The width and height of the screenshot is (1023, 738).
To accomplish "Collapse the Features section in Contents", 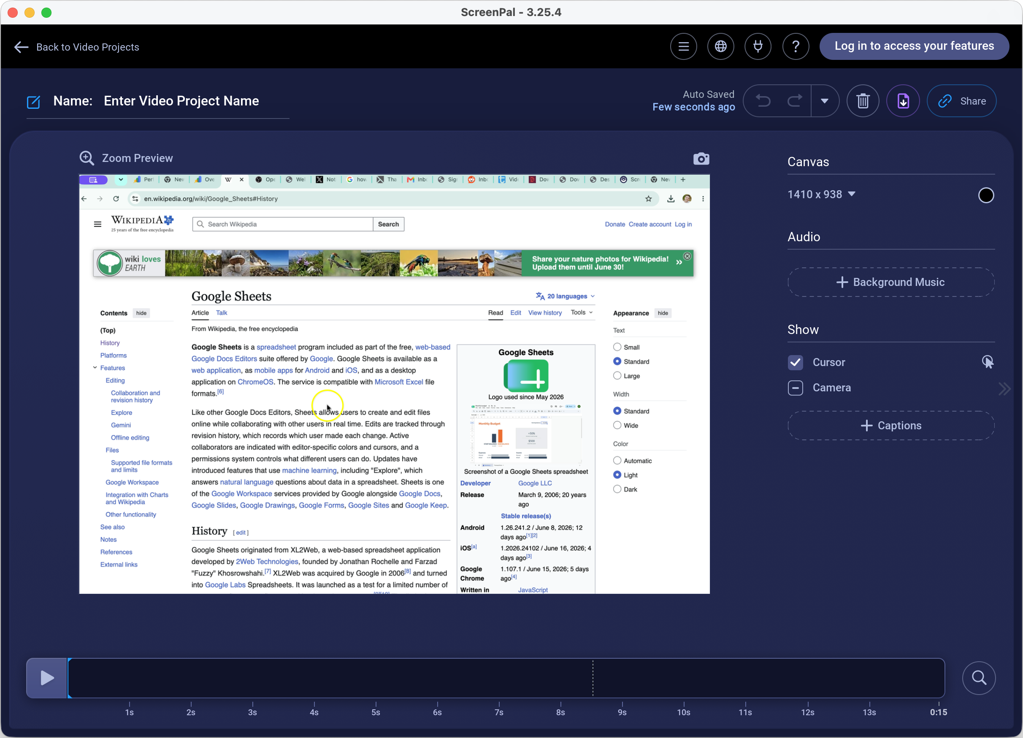I will (95, 368).
